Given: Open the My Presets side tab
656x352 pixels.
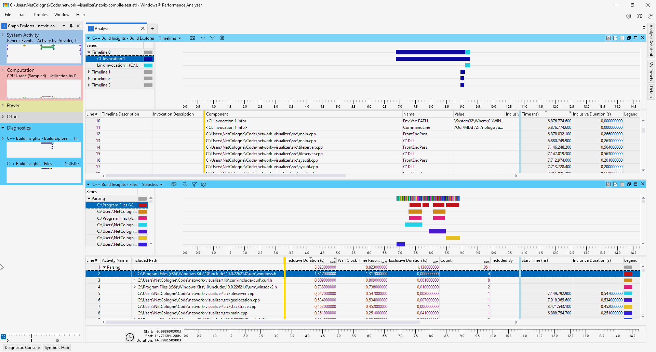Looking at the screenshot, I should (651, 71).
